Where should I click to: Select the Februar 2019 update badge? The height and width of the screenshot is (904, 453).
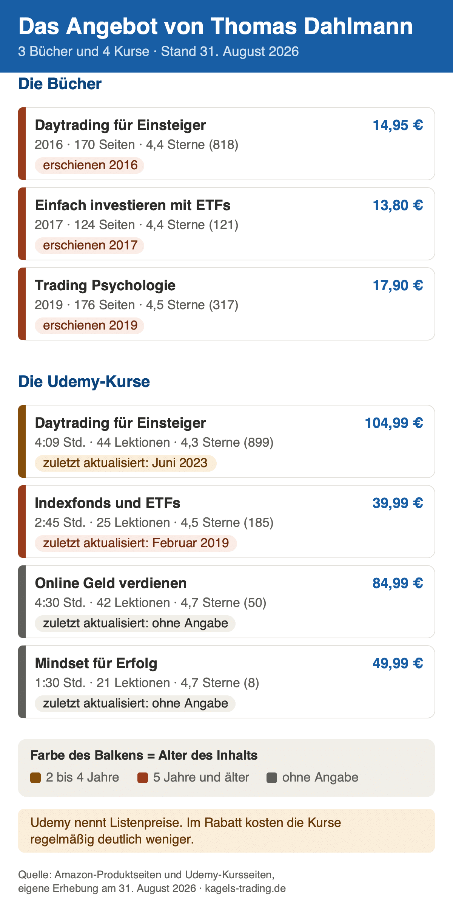pos(136,543)
